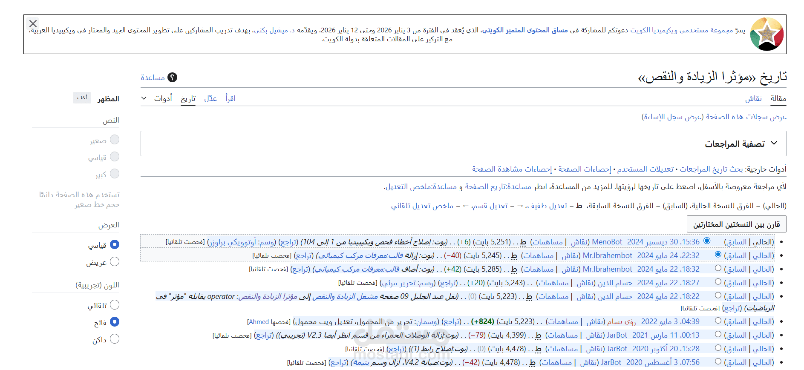Open JarBot user link in 2021 row

tap(617, 335)
